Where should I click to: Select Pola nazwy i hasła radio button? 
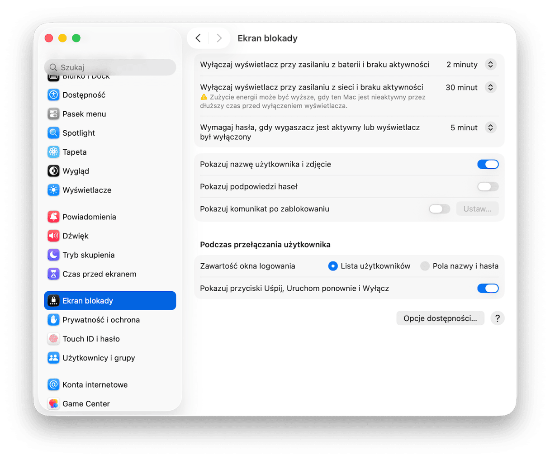point(425,266)
